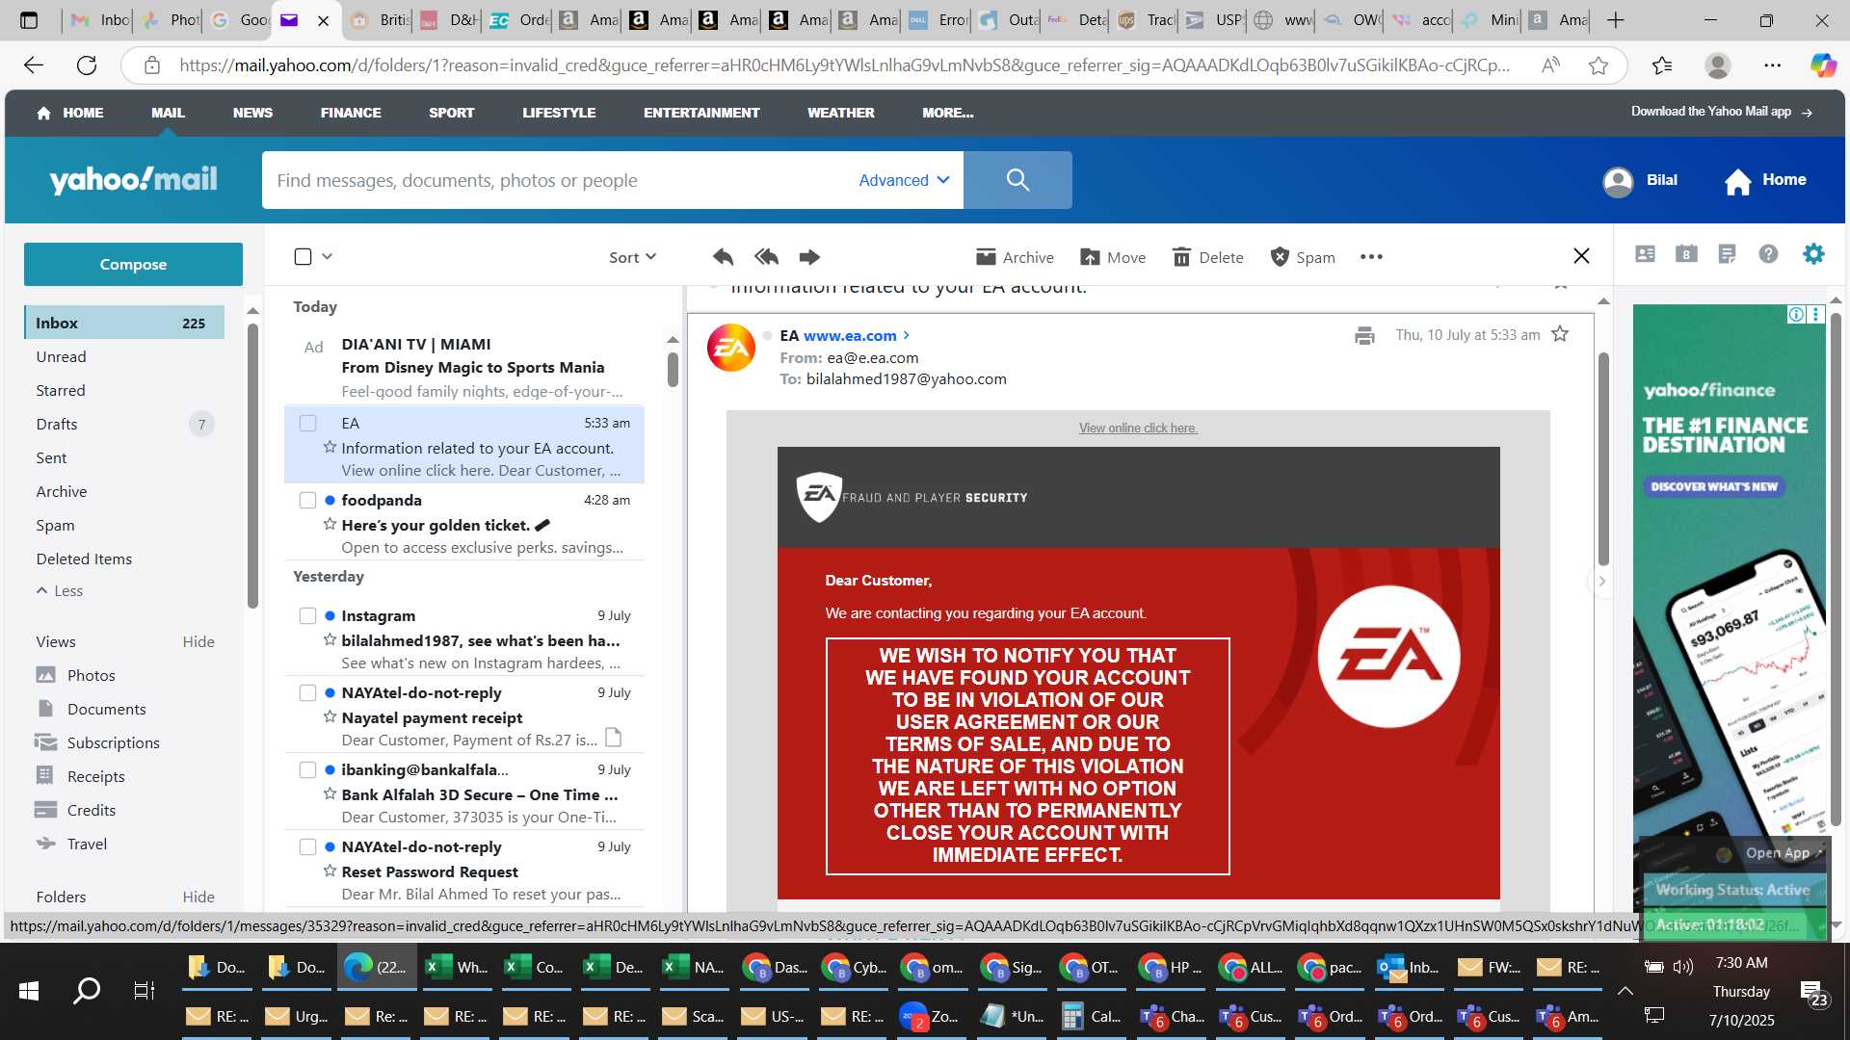Open SPORT in Yahoo top navigation
The image size is (1850, 1040).
[452, 113]
